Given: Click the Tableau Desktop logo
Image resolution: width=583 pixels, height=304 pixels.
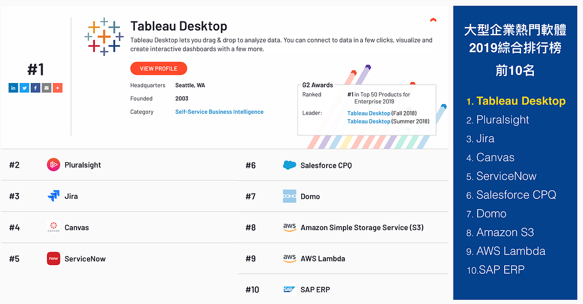Looking at the screenshot, I should pos(104,36).
